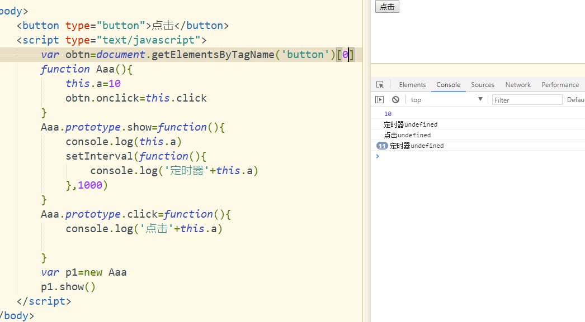
Task: Click the console log entry 10
Action: tap(388, 114)
